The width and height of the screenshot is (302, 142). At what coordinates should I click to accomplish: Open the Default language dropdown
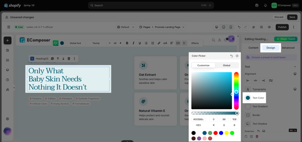[126, 27]
